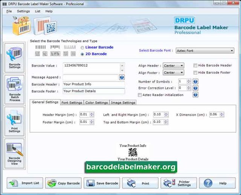Switch to Image Settings tab
Viewport: 241px width, 195px height.
coord(123,103)
